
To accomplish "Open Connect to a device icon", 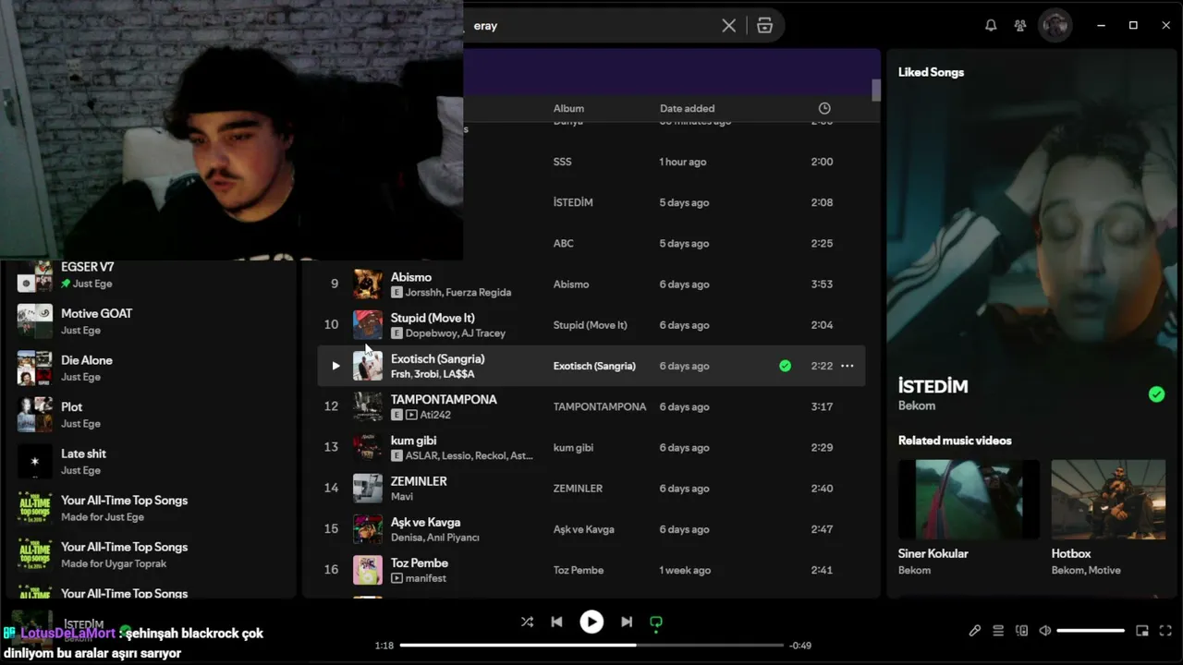I will [1021, 631].
